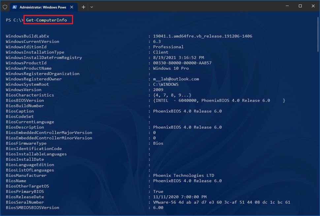
Task: Click the BiosPrimaryBIOS value True
Action: point(158,191)
